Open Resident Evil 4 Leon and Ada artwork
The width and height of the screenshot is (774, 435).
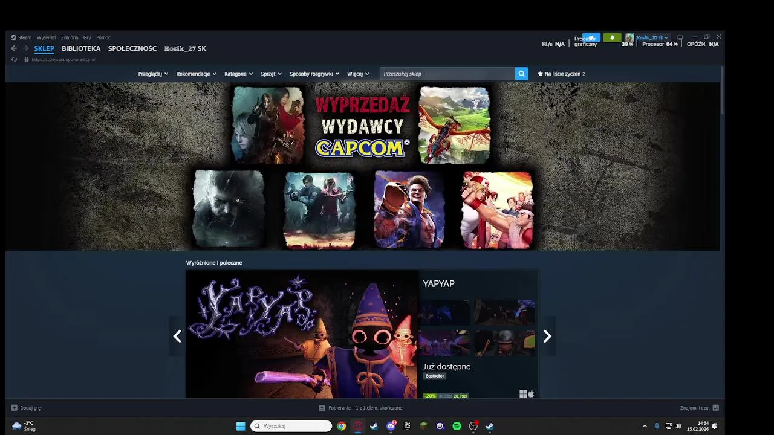[268, 125]
